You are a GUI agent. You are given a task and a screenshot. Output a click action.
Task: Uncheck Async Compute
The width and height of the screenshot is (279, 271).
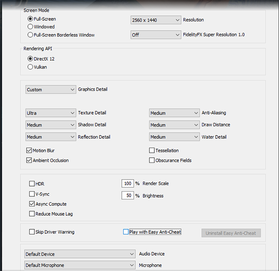coord(32,204)
